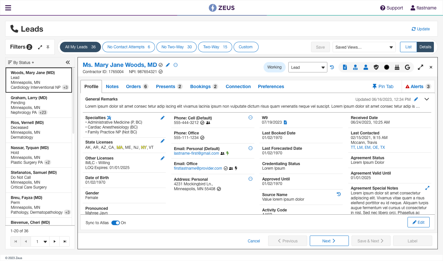Image resolution: width=443 pixels, height=261 pixels.
Task: Open the Bookings tab
Action: point(204,86)
